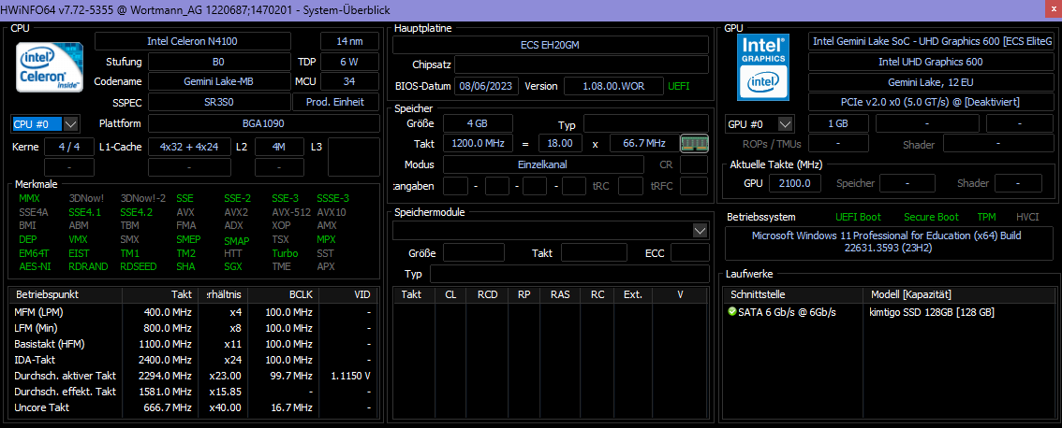Click the HVCI indicator
This screenshot has width=1062, height=428.
point(1027,217)
